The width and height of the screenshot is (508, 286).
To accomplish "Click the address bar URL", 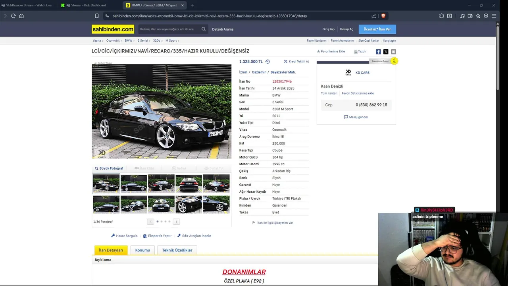I will (210, 16).
